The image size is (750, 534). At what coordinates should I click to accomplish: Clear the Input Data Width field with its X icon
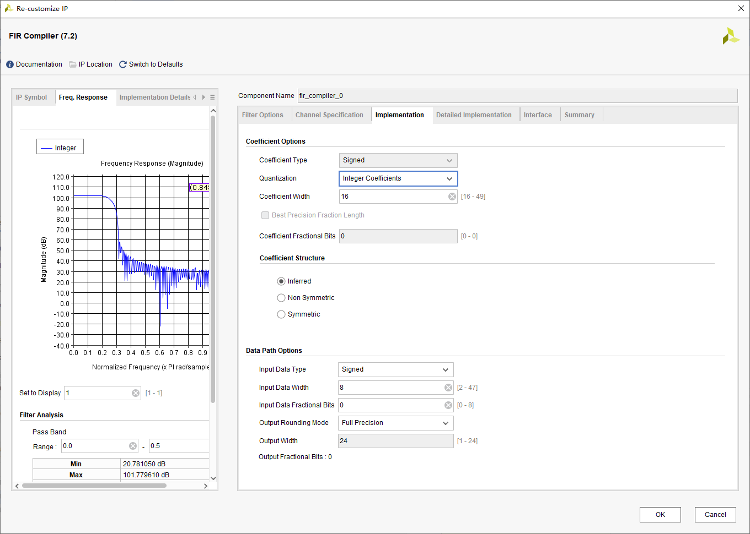pos(448,388)
